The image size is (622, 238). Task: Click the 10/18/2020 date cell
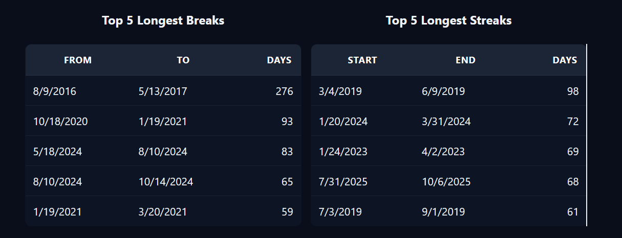(x=60, y=122)
